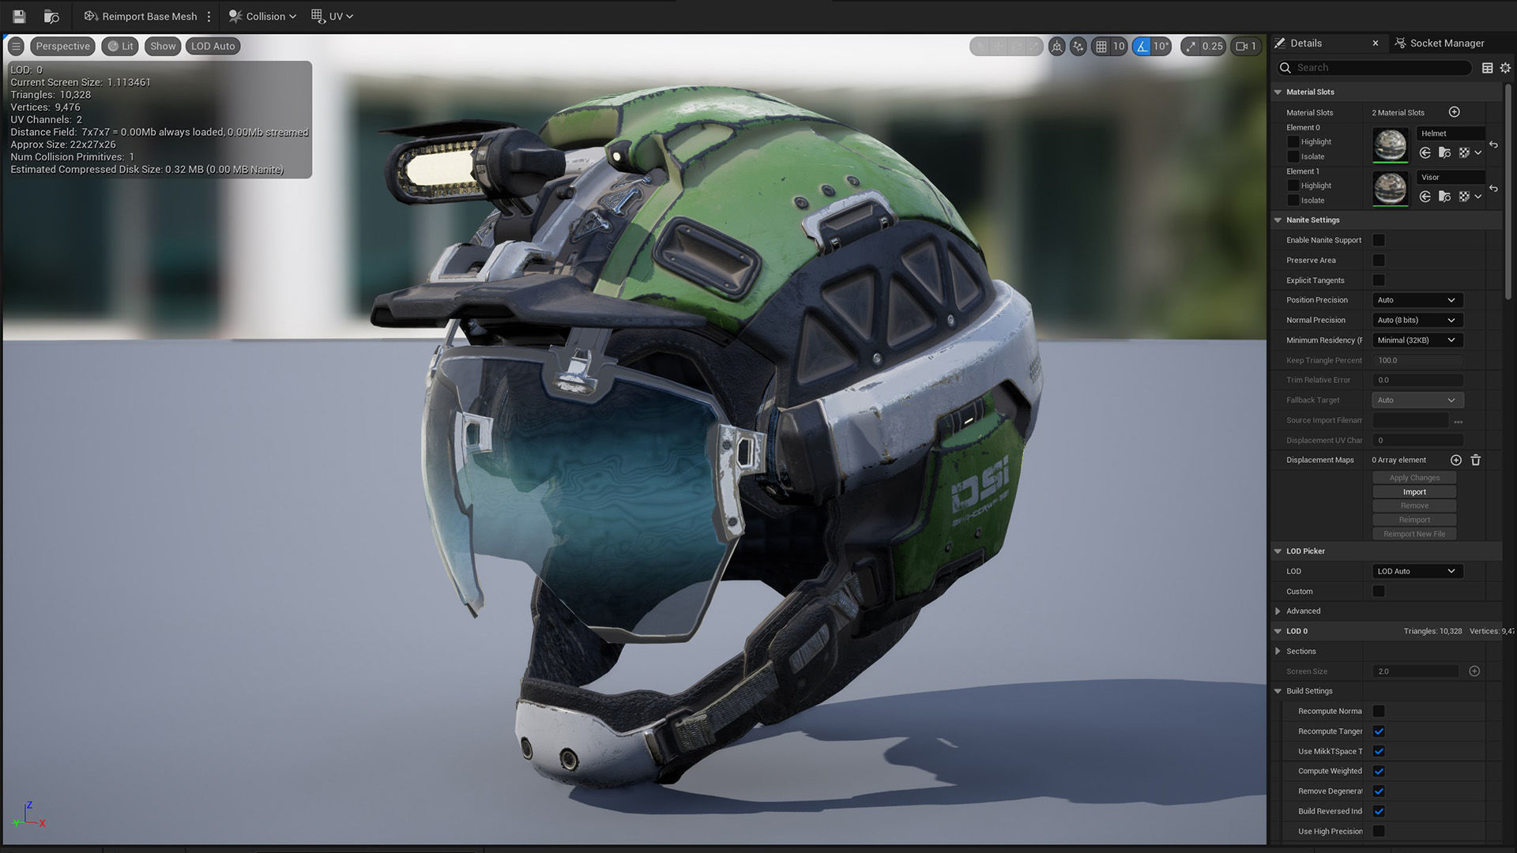Click the Reimport New File button
This screenshot has width=1517, height=853.
(1414, 534)
